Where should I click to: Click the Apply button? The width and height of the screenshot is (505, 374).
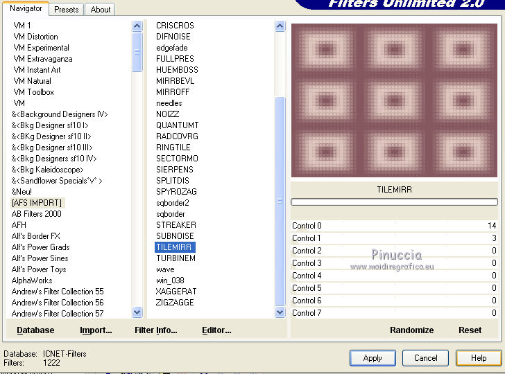pos(373,358)
